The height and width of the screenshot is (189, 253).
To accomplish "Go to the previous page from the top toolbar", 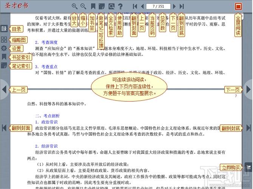I will pos(142,6).
